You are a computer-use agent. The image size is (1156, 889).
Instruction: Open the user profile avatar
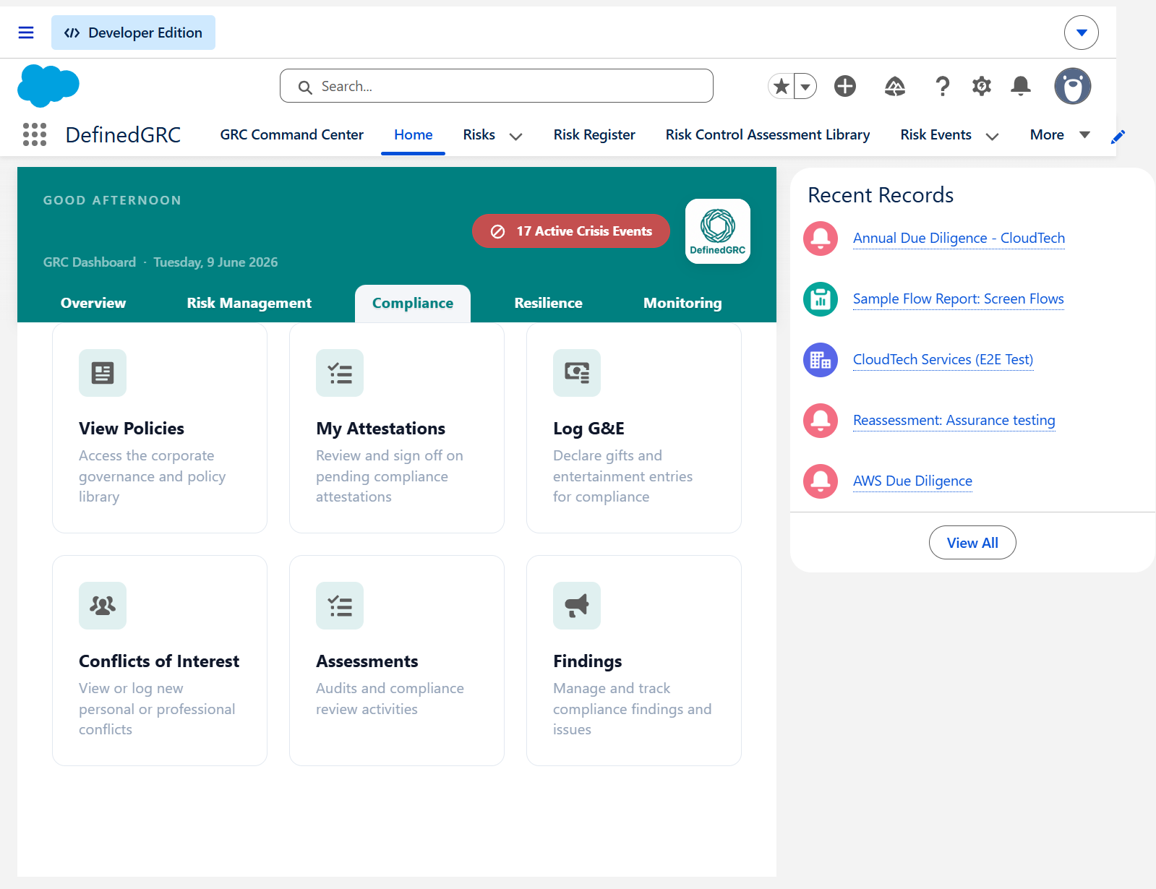coord(1073,86)
